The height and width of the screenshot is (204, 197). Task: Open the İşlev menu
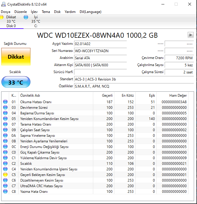point(34,12)
